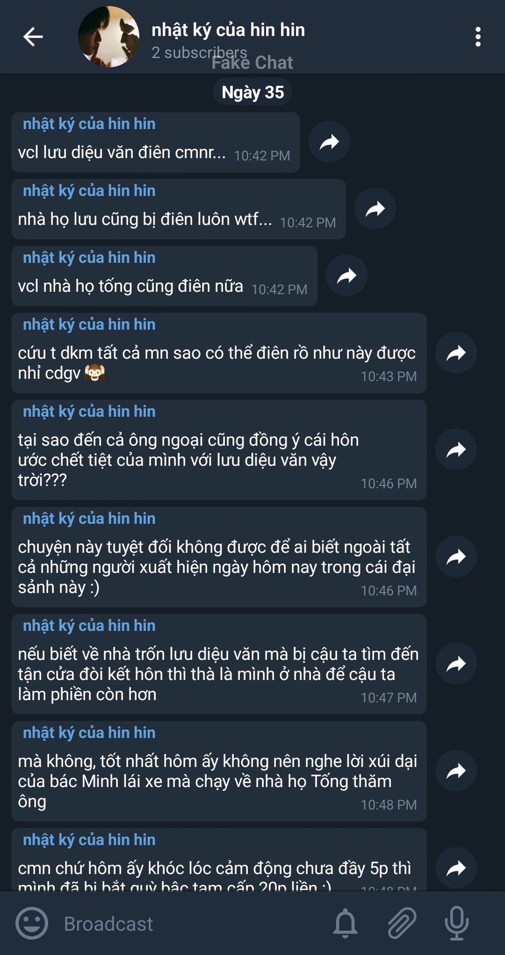The height and width of the screenshot is (955, 505).
Task: Forward the 'cứu t dkm' message with monkey emoji
Action: click(456, 353)
